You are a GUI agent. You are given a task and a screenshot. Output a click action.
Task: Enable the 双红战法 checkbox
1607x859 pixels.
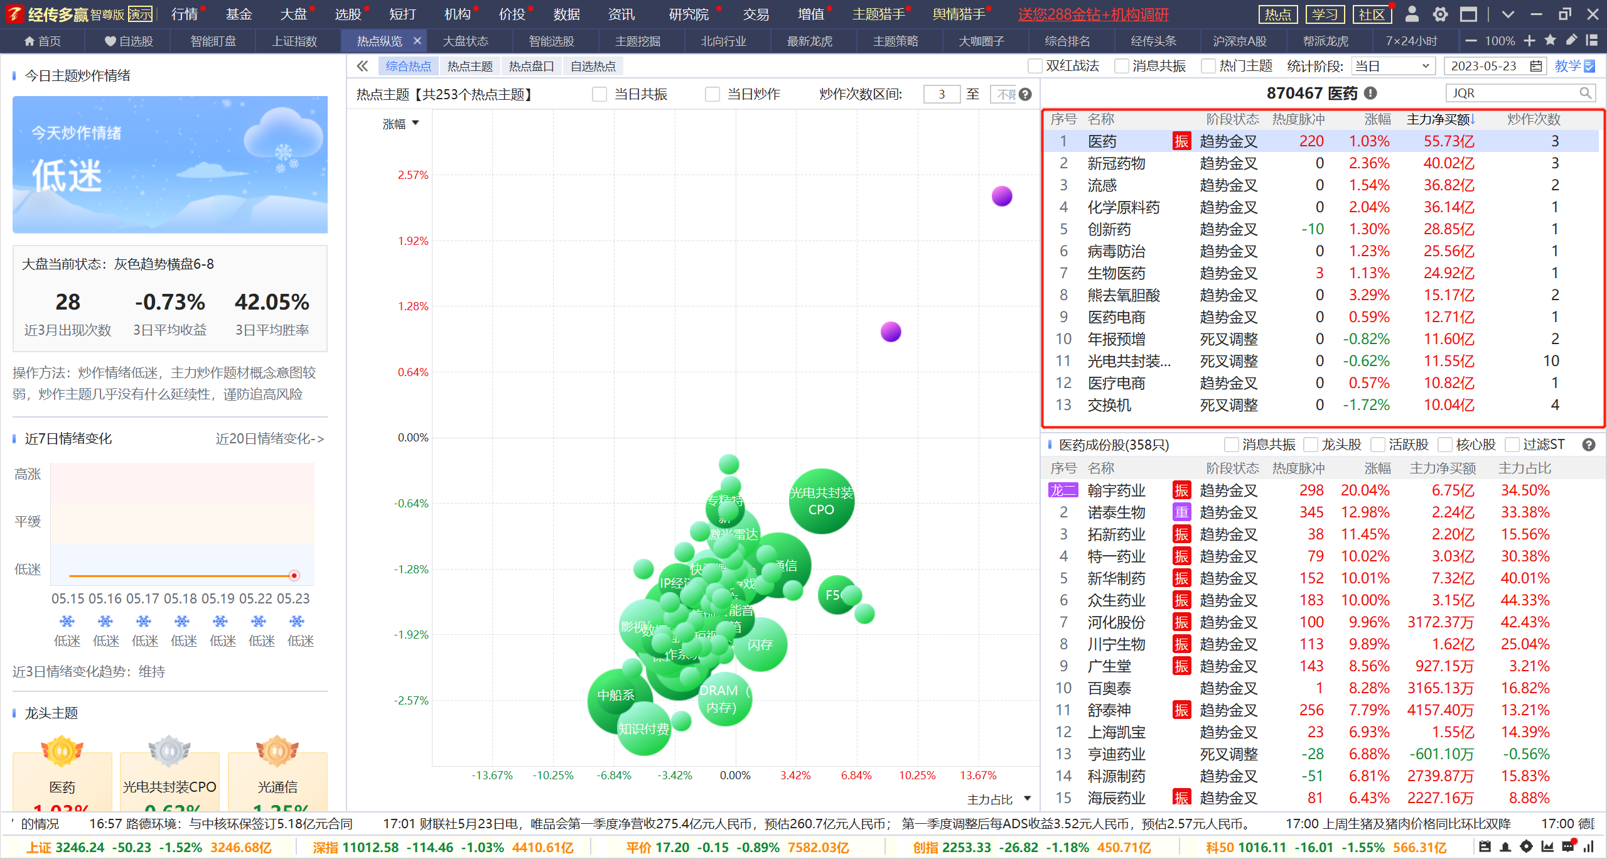click(1035, 66)
